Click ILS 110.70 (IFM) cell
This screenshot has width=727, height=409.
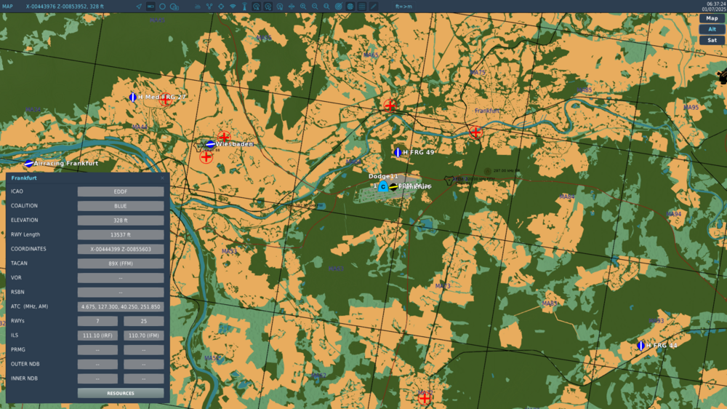coord(144,335)
